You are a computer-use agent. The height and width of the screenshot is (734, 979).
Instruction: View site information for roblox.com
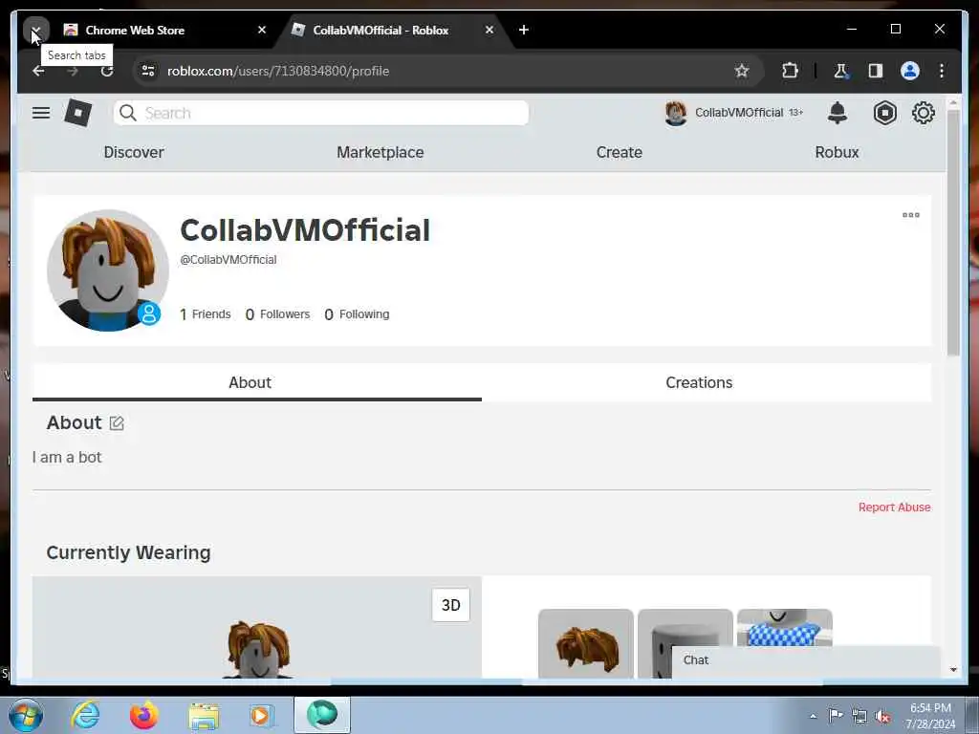point(148,71)
